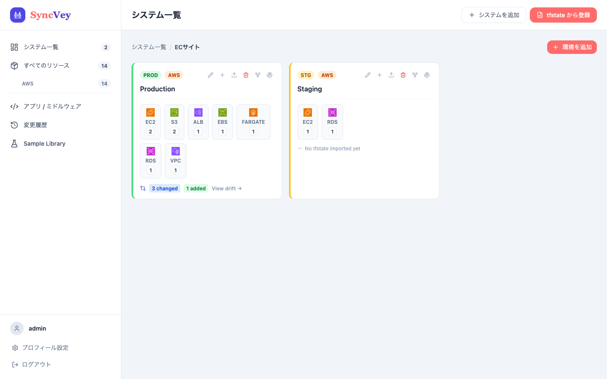Open the EBS resource tile in Production
The width and height of the screenshot is (607, 379).
pyautogui.click(x=223, y=122)
